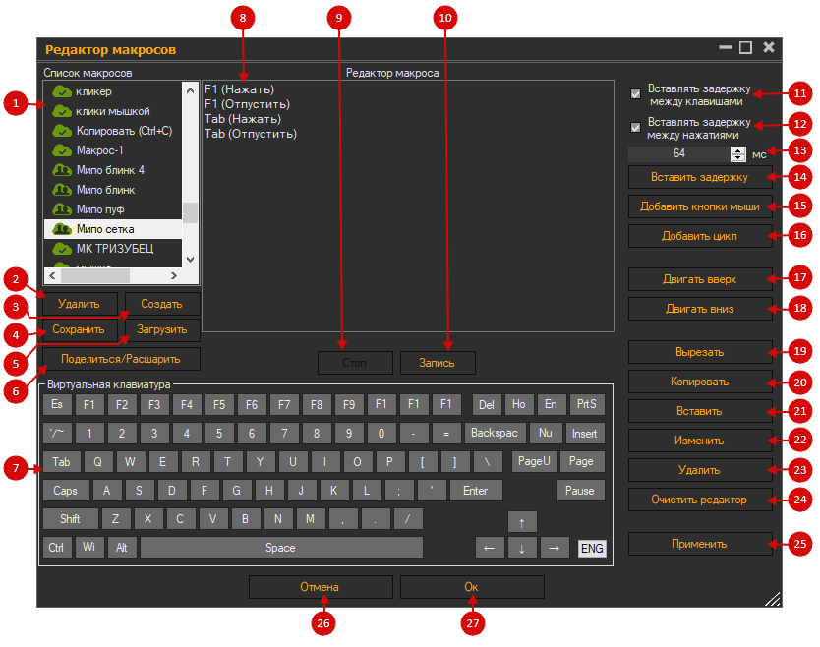
Task: Click the Изменить button
Action: [x=700, y=441]
